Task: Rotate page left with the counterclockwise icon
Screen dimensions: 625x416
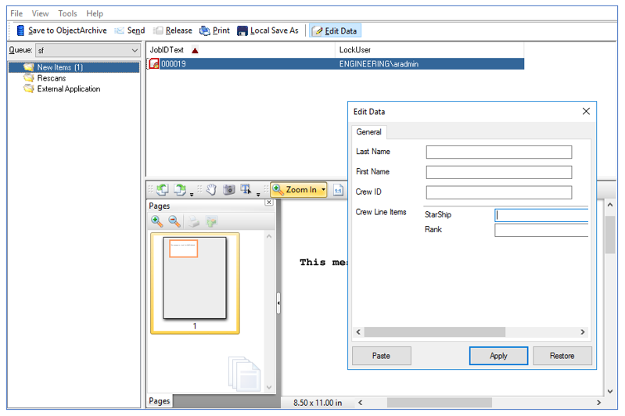Action: click(x=162, y=190)
